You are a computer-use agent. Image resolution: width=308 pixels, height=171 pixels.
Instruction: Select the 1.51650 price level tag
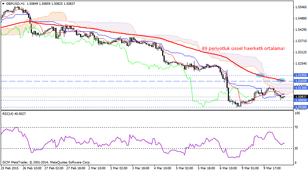pyautogui.click(x=301, y=81)
